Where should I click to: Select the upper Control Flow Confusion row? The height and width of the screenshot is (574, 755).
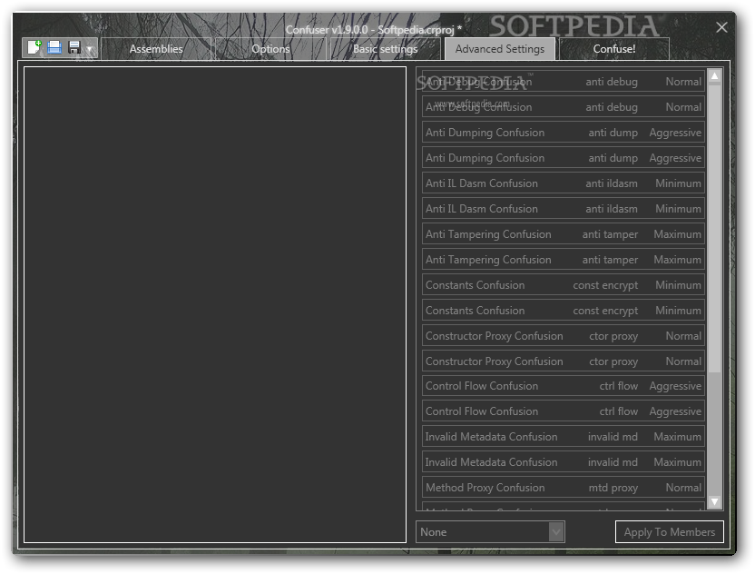click(564, 386)
